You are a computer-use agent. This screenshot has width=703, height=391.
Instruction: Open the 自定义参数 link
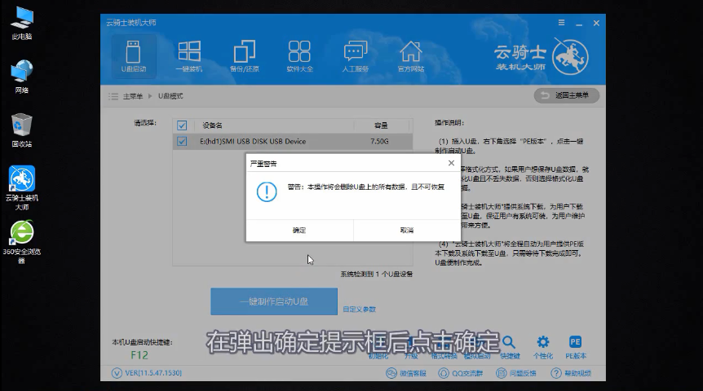(359, 309)
